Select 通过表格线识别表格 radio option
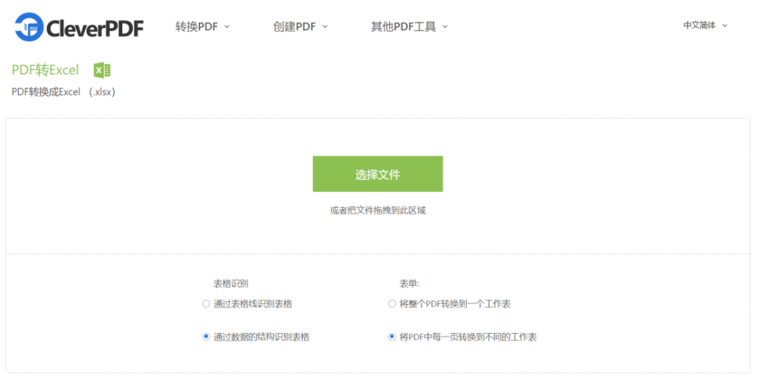759x380 pixels. [206, 303]
